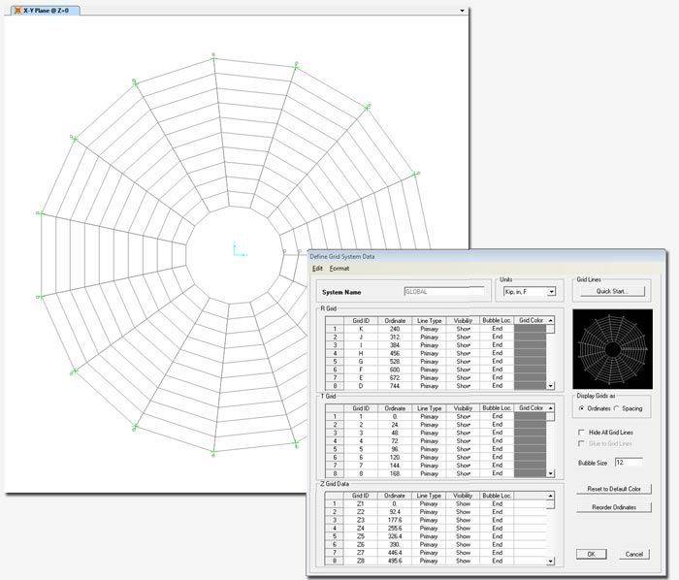Screen dimensions: 679x580
Task: Click R Grid ordinate cell 600
Action: pyautogui.click(x=395, y=370)
